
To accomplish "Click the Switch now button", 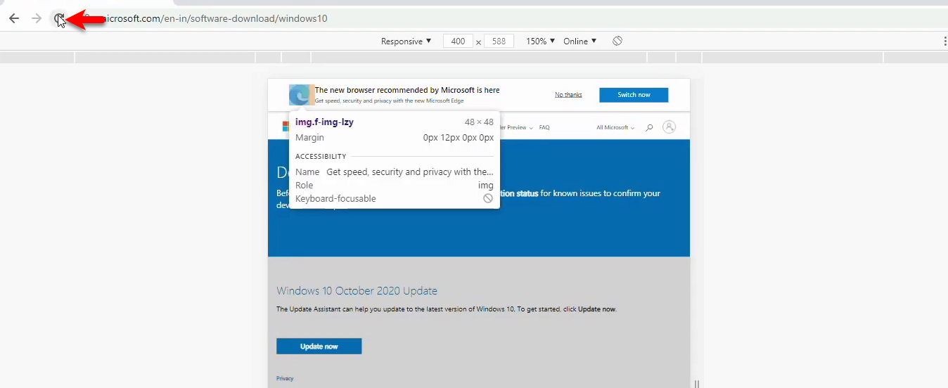I will [x=634, y=95].
